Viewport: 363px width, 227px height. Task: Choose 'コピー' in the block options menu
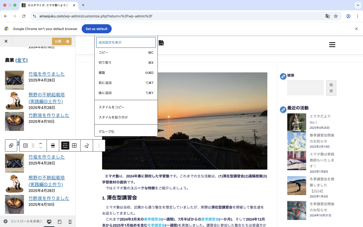[x=126, y=52]
